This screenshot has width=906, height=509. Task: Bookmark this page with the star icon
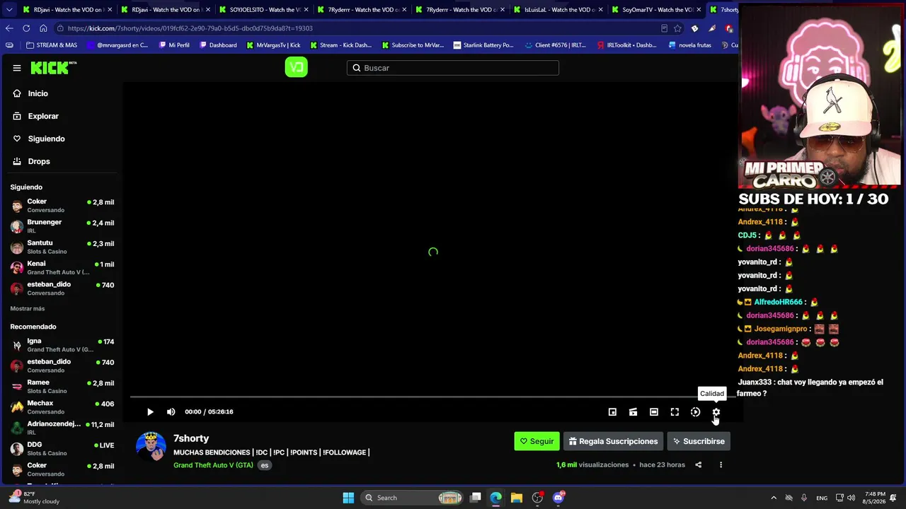(x=677, y=28)
